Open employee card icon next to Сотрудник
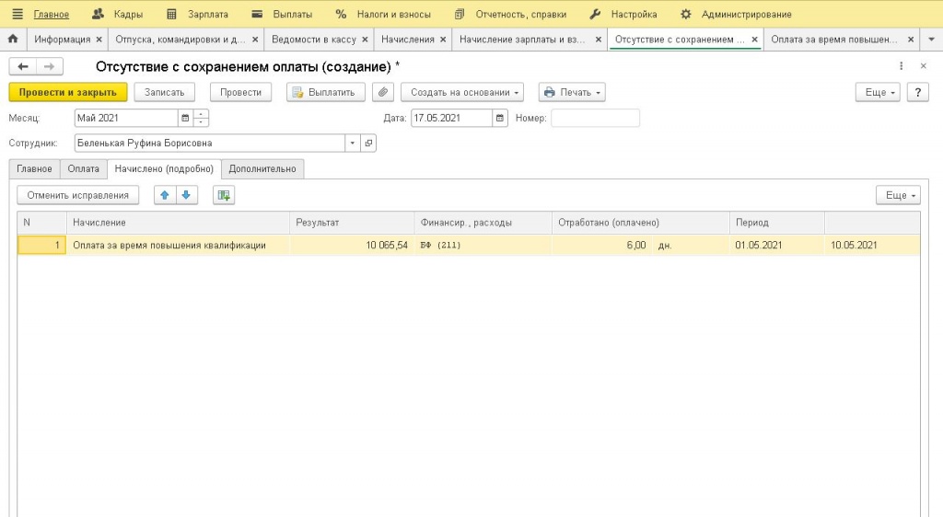 tap(368, 143)
